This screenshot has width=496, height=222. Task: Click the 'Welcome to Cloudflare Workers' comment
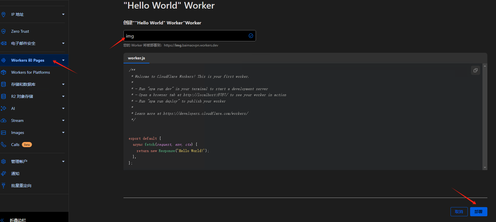pos(190,77)
